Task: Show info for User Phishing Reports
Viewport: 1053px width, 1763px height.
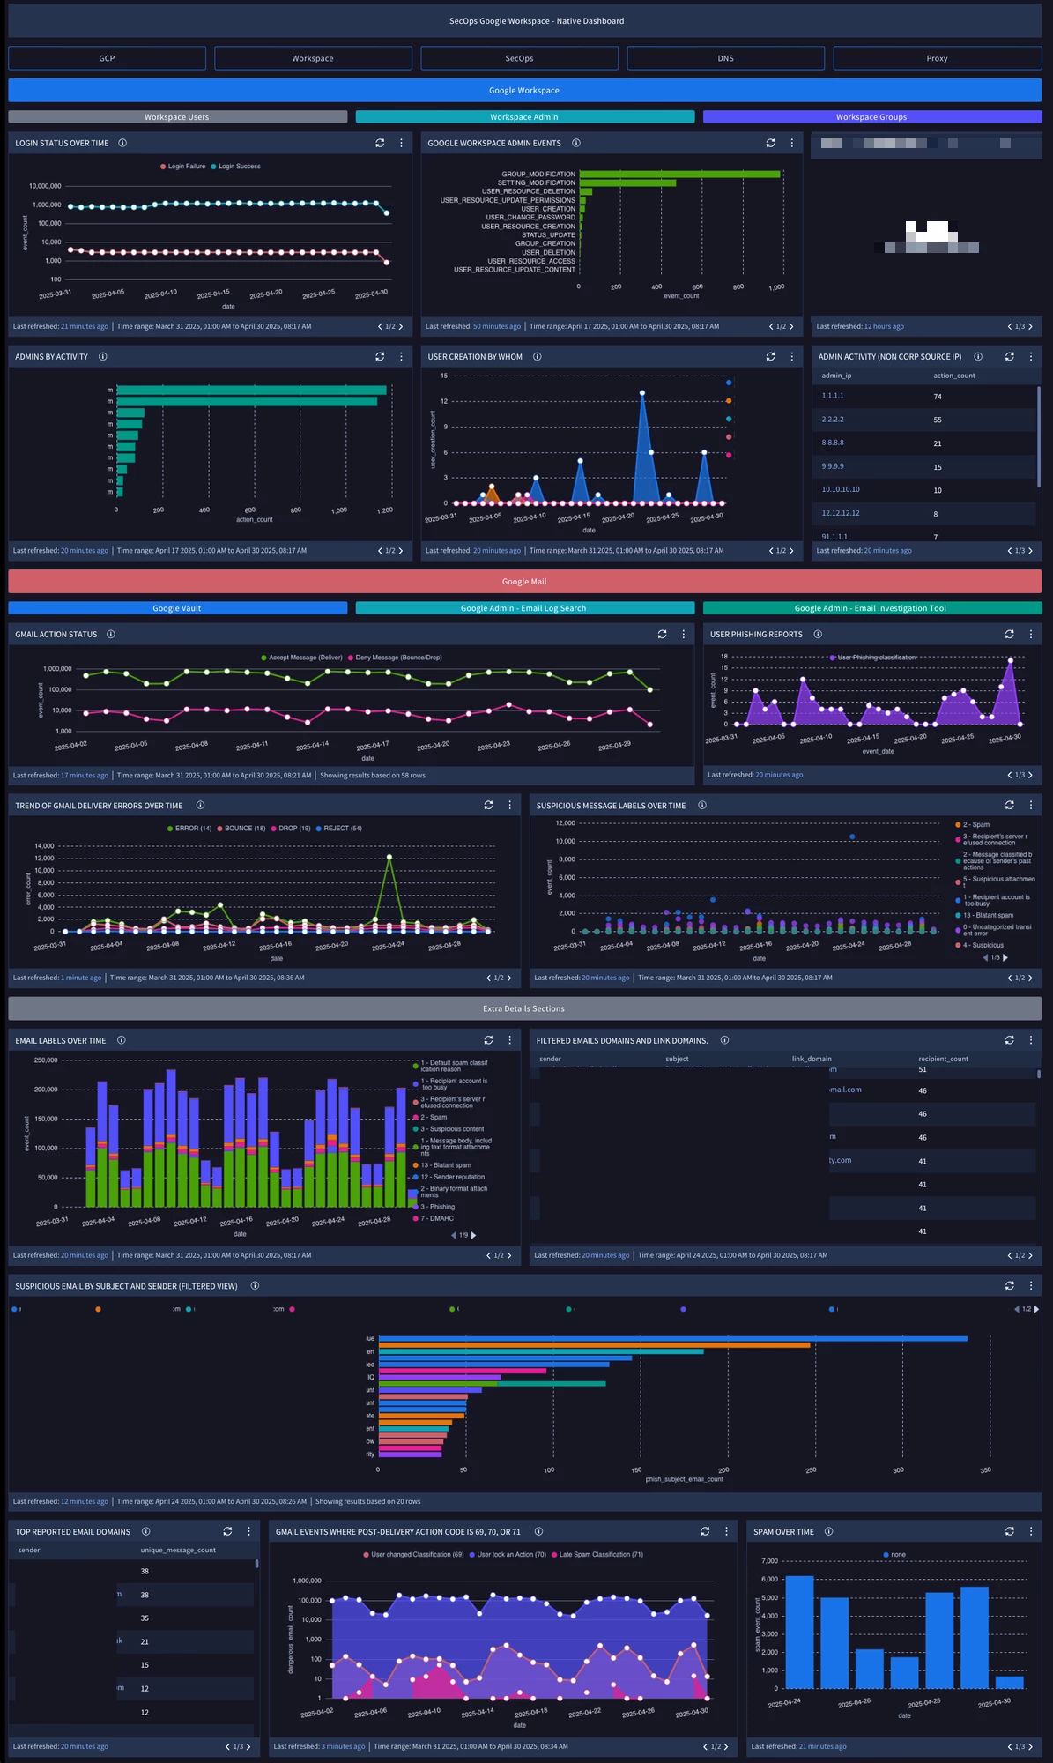Action: [x=818, y=635]
